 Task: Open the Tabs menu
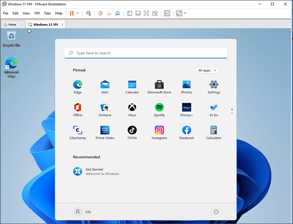click(x=47, y=13)
